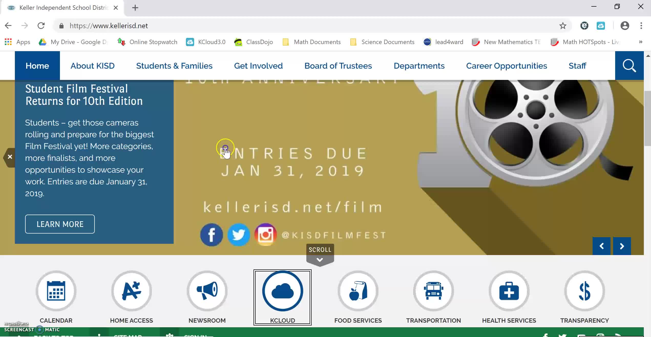Go back in browser history
Screen dimensions: 651x337
tap(8, 26)
